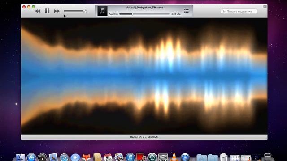
Task: Open the first folder stack in Dock
Action: pyautogui.click(x=201, y=158)
